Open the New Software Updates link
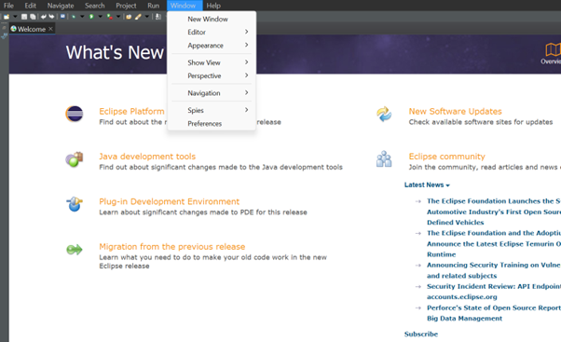 (455, 111)
